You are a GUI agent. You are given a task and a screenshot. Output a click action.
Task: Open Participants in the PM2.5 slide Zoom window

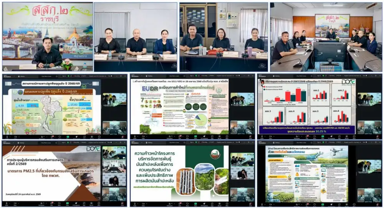point(42,204)
